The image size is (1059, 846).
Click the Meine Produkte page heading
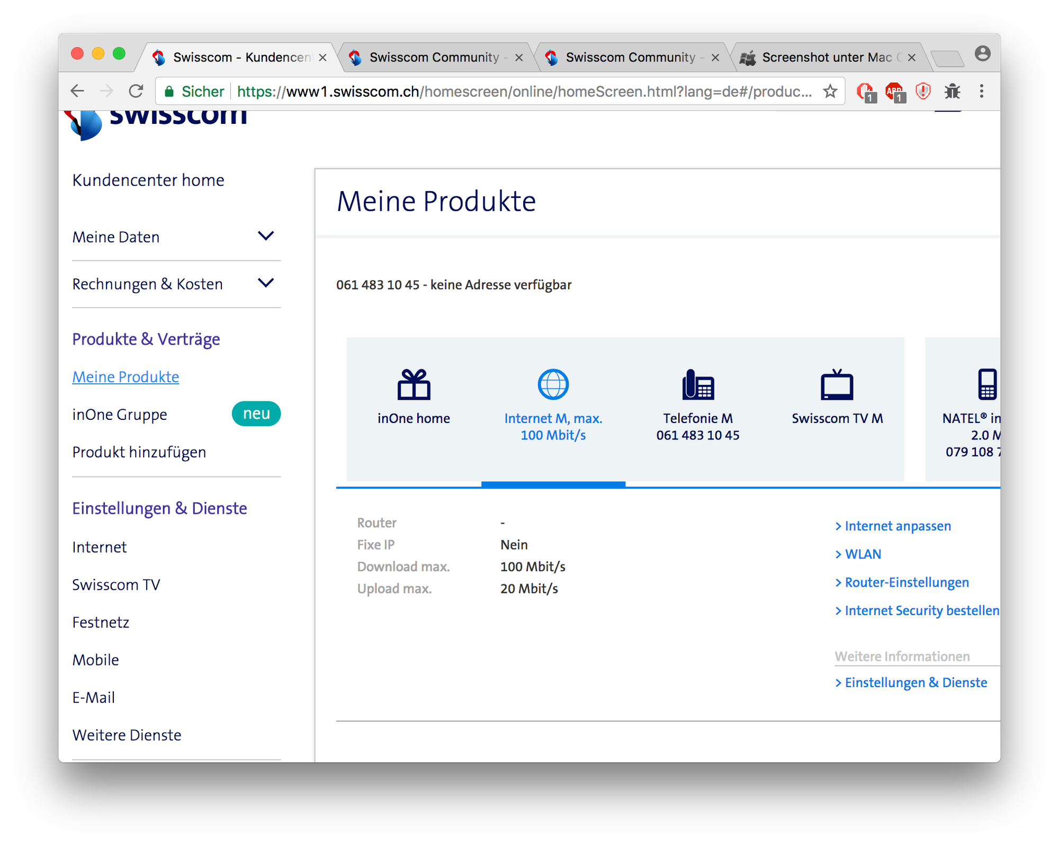tap(436, 202)
